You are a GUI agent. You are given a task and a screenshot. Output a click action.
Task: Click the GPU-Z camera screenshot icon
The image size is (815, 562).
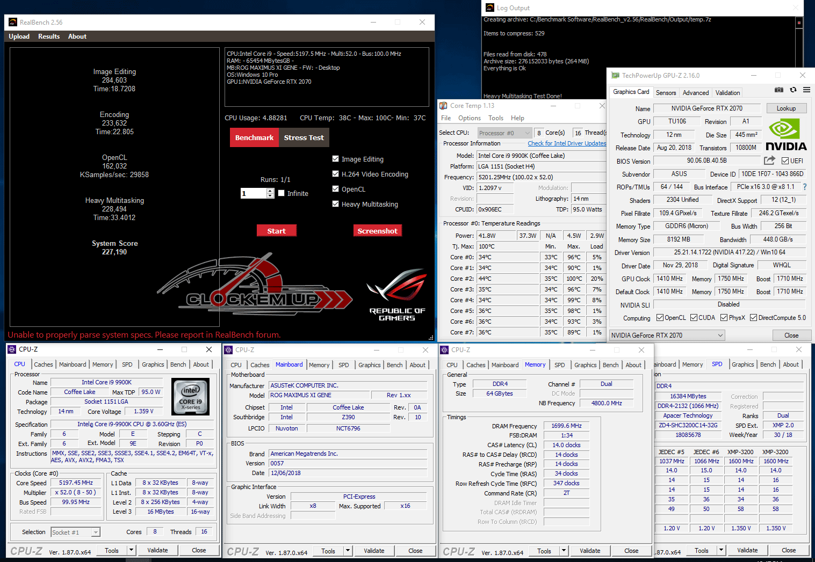[x=778, y=90]
